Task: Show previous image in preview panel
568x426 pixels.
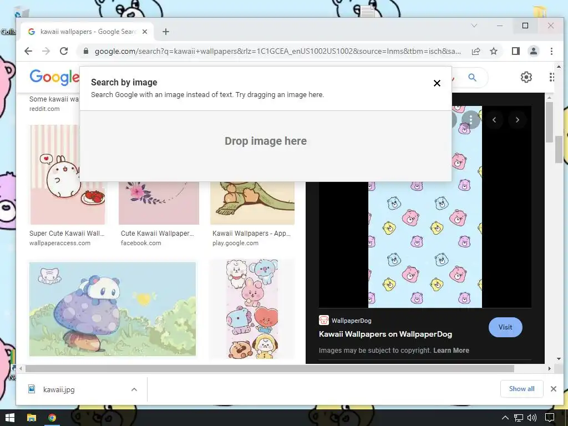Action: pos(494,120)
